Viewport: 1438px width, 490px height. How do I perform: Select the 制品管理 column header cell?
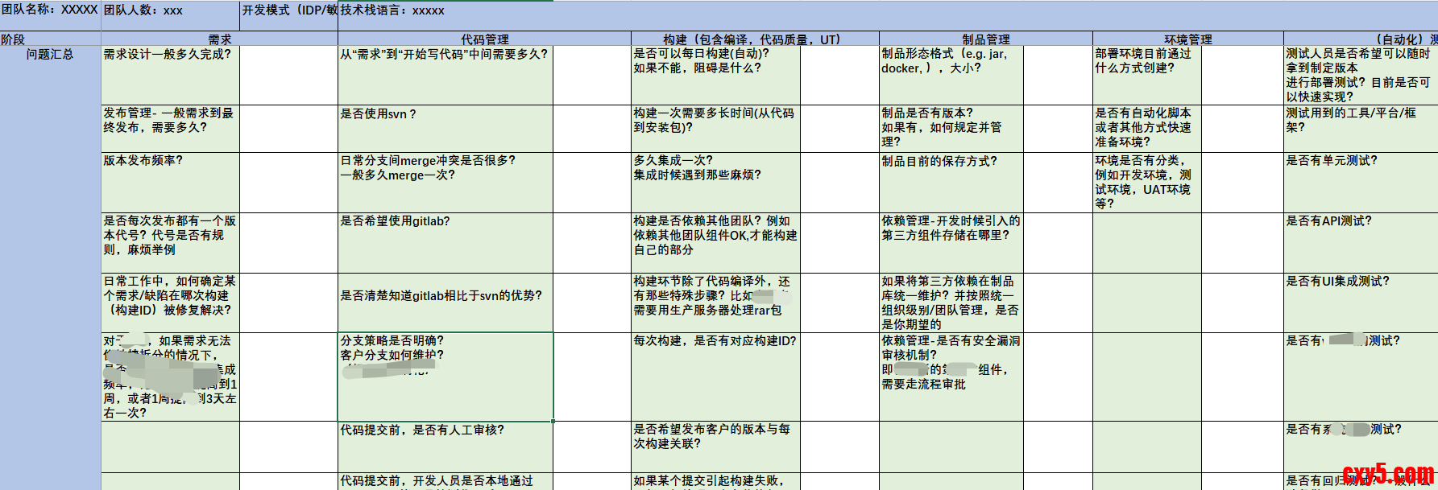(985, 39)
